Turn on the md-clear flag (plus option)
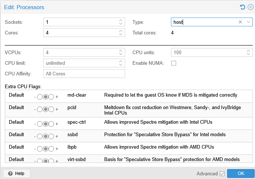Screen dimensions: 255x179 point(51,97)
